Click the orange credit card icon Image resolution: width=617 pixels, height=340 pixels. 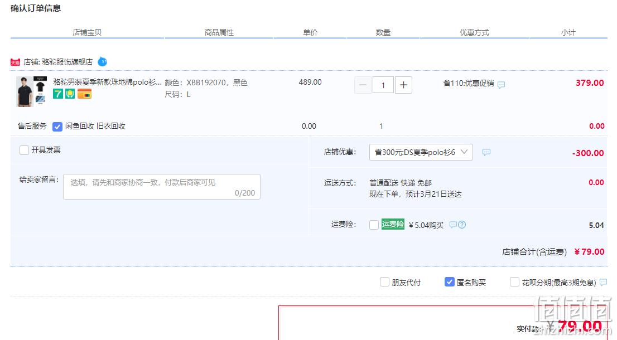coord(84,94)
